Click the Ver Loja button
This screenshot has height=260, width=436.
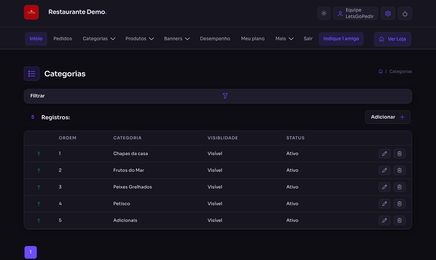pyautogui.click(x=392, y=39)
